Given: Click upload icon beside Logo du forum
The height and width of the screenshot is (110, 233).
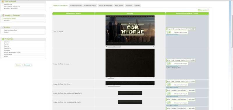Looking at the screenshot, I should coord(169,32).
